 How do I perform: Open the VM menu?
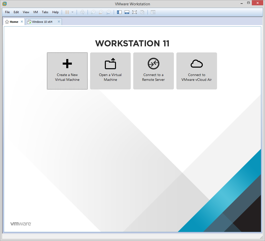(x=36, y=12)
